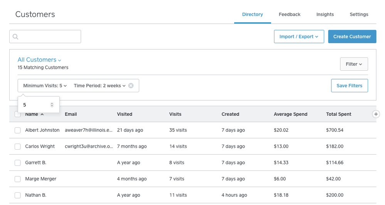Toggle the select-all checkbox in header
Screen dimensions: 385x205
tap(17, 114)
